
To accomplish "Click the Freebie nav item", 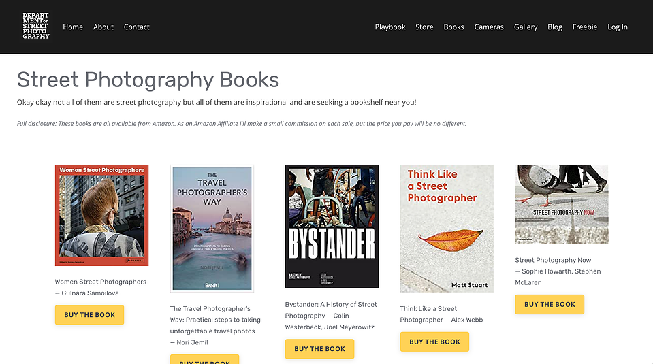I will coord(585,27).
